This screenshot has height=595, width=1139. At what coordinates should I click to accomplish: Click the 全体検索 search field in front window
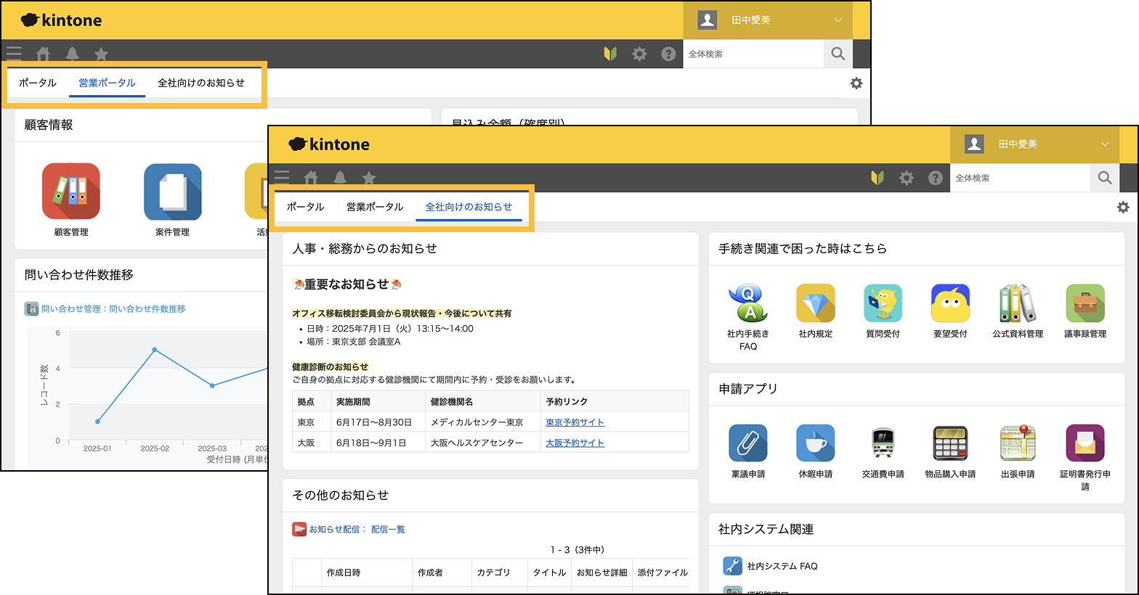(1018, 178)
